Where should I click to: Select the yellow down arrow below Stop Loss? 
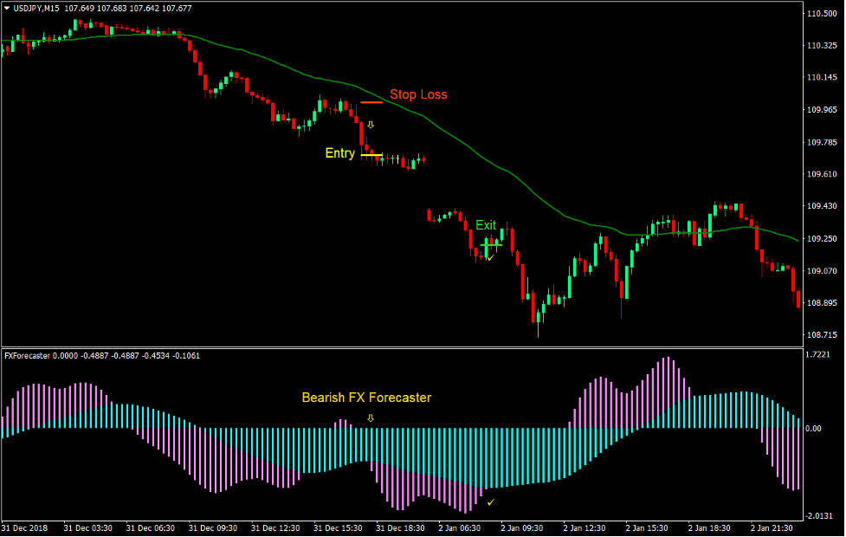(371, 125)
